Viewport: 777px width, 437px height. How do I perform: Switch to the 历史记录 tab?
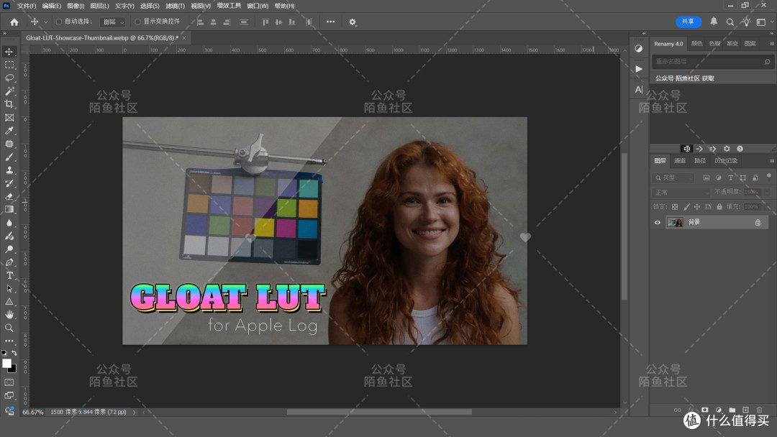click(725, 161)
